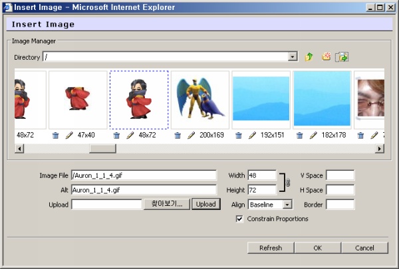
Task: Close the Insert Image window
Action: [x=390, y=7]
